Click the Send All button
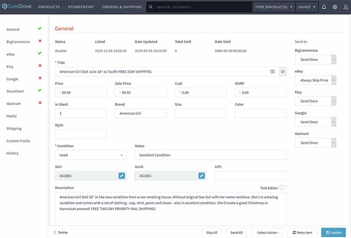Image resolution: width=351 pixels, height=238 pixels. [x=236, y=233]
